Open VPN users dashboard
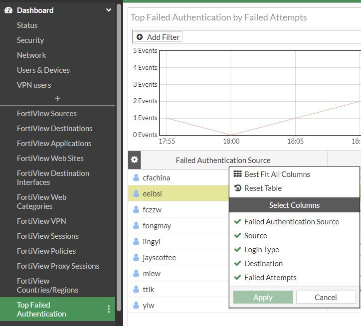The width and height of the screenshot is (361, 326). point(34,85)
